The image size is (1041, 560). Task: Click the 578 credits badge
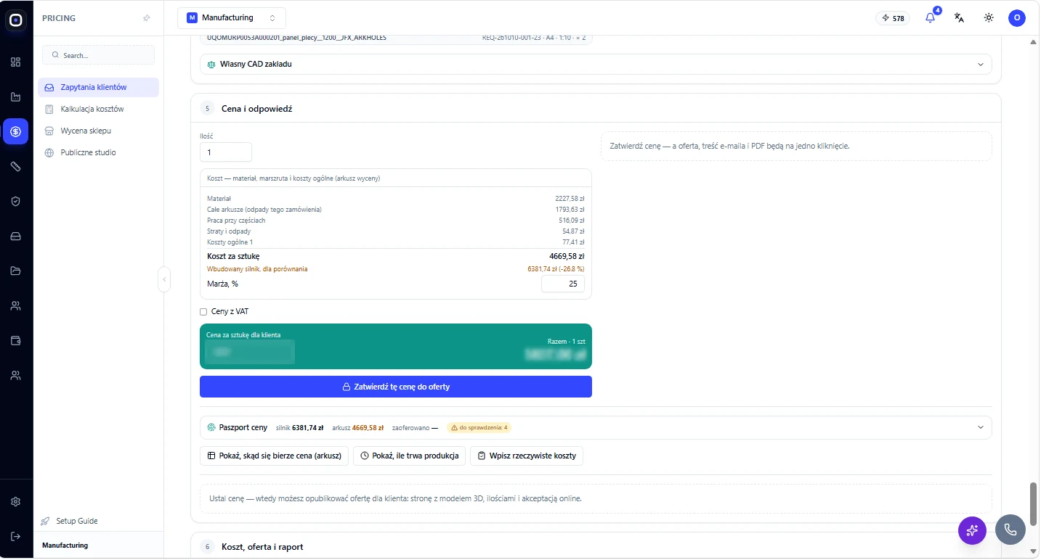[893, 18]
